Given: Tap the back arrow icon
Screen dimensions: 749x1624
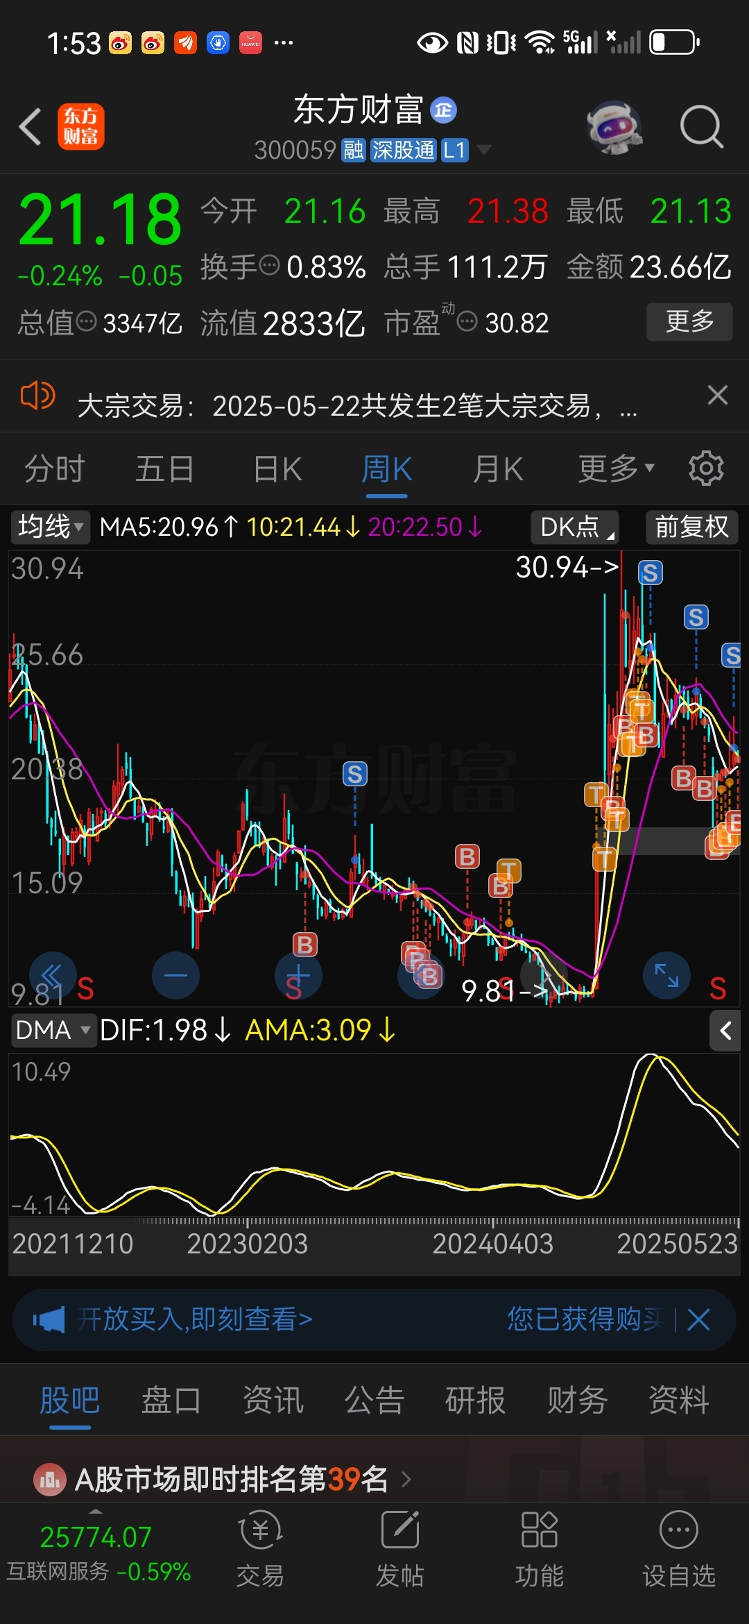Looking at the screenshot, I should (31, 127).
